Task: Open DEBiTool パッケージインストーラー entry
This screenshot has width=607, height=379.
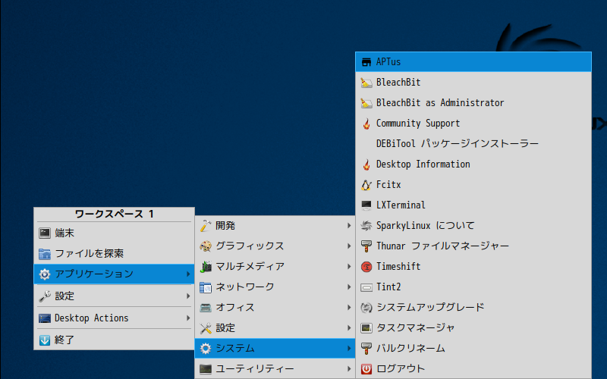Action: [x=473, y=144]
